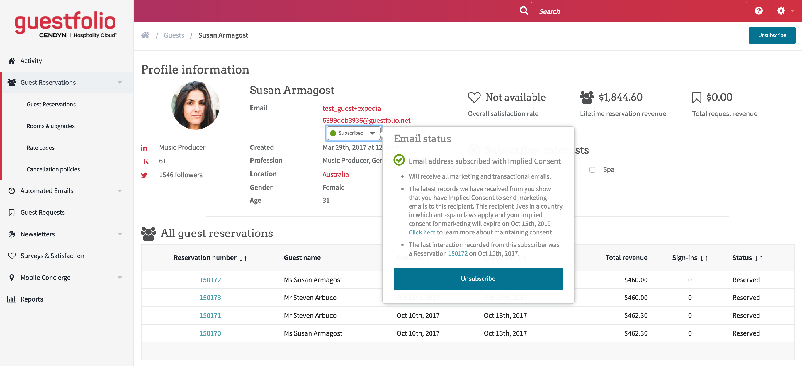Click the green checkmark in Email status
This screenshot has height=366, width=802.
[399, 160]
